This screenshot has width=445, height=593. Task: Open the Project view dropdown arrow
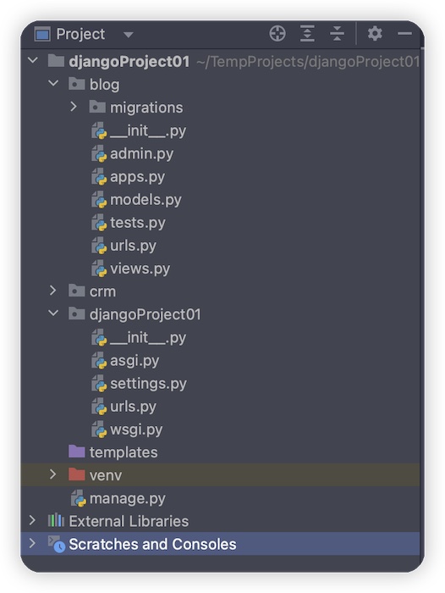(129, 35)
